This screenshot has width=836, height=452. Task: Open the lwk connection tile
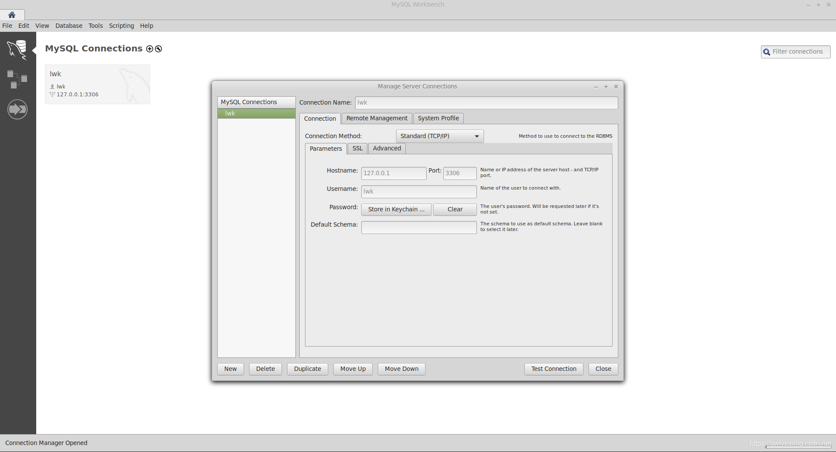97,84
